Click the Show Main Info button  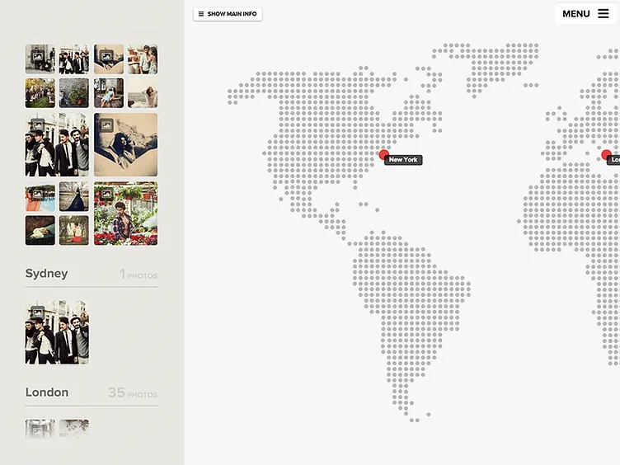228,14
